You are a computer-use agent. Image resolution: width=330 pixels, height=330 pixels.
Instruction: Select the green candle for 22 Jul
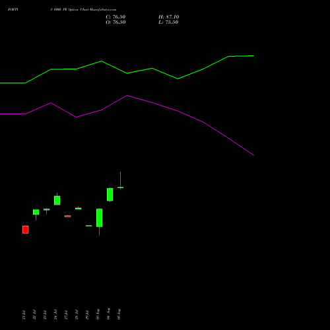point(36,212)
